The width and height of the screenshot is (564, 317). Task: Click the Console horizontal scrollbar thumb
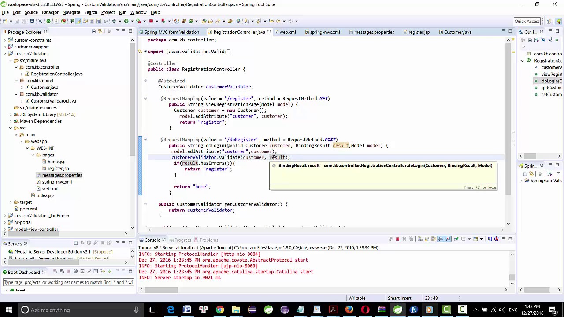pos(162,290)
